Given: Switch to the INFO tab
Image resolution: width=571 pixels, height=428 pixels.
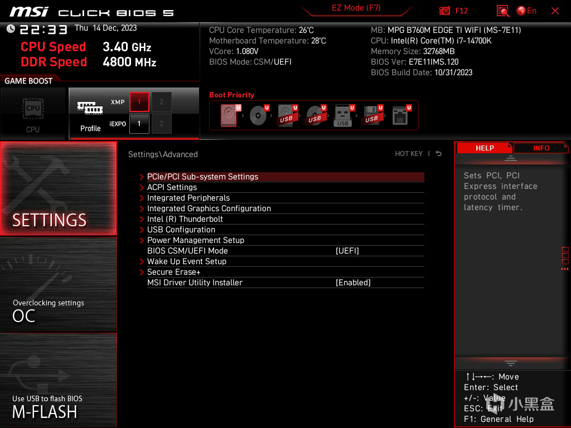Looking at the screenshot, I should coord(541,148).
